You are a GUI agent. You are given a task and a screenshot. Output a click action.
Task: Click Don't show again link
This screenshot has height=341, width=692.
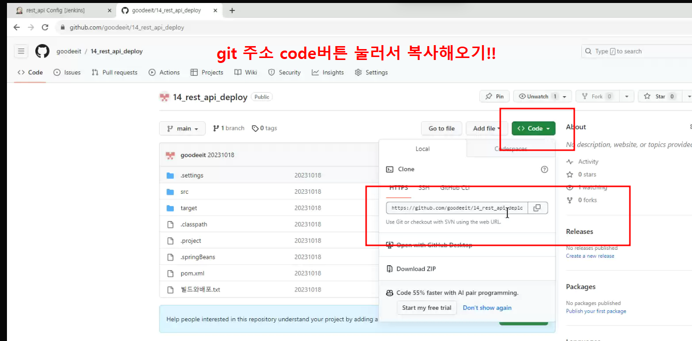click(487, 308)
